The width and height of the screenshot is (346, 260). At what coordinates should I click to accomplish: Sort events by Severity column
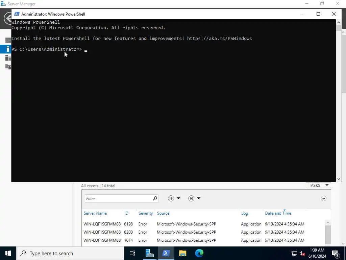click(145, 213)
